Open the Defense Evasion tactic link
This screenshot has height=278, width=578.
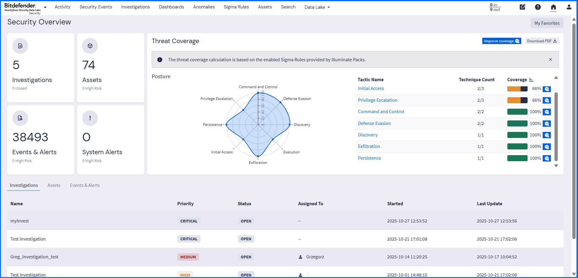[x=374, y=123]
